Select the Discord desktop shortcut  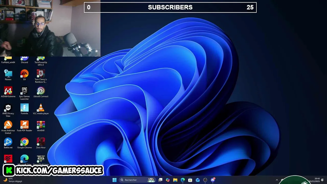(25, 60)
